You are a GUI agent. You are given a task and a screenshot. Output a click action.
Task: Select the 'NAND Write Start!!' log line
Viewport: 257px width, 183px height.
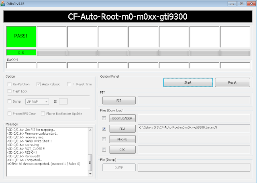click(29, 141)
